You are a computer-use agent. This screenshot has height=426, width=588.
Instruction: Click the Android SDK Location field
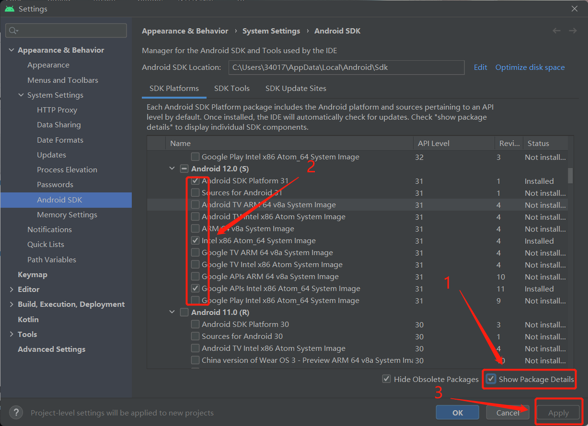(346, 67)
